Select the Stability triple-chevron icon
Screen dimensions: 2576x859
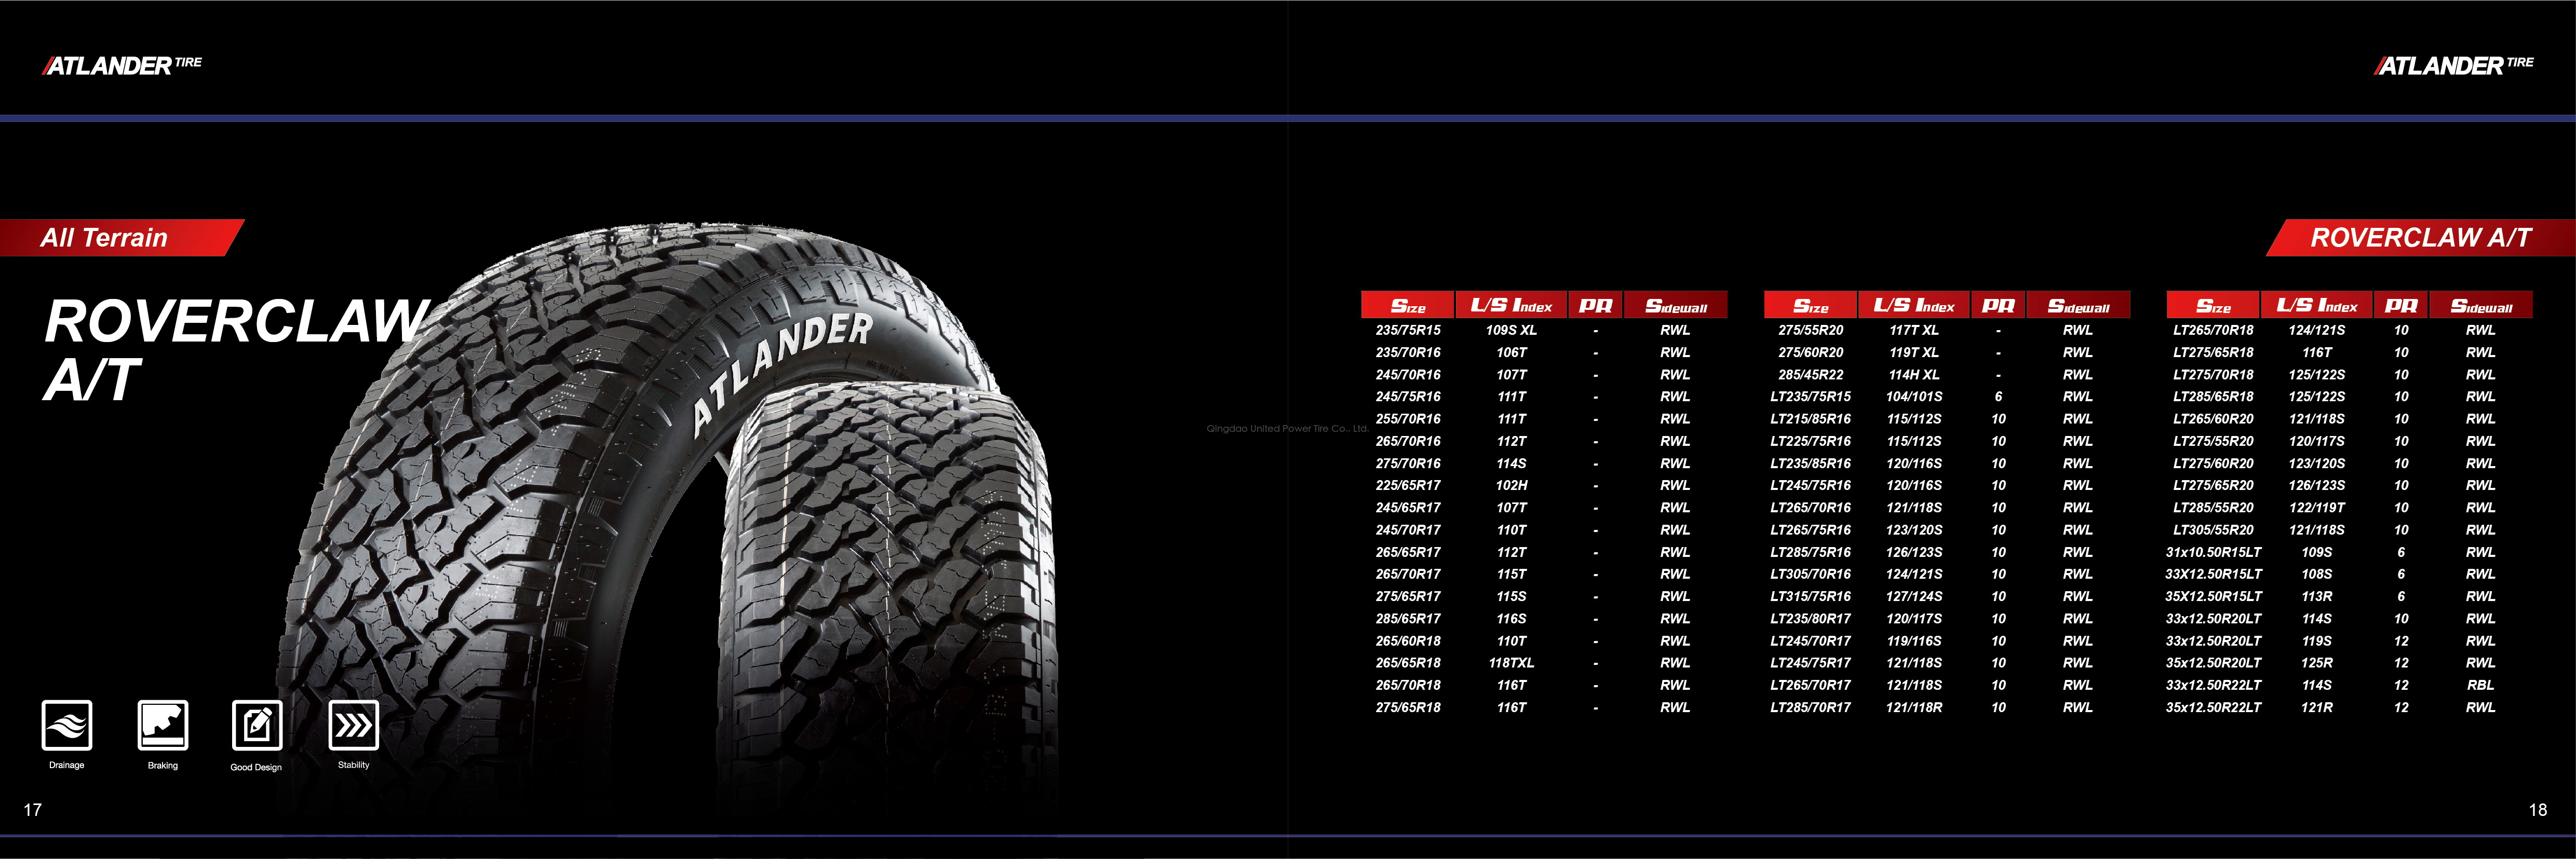pyautogui.click(x=353, y=725)
